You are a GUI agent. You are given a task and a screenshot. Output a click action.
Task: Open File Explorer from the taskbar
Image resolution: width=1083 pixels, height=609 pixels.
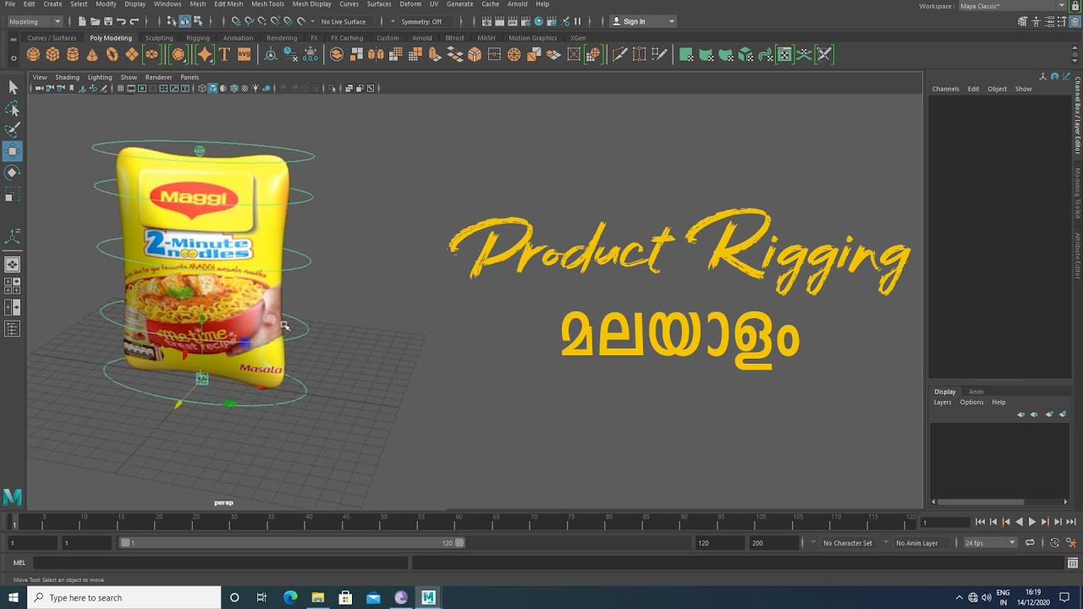(317, 597)
